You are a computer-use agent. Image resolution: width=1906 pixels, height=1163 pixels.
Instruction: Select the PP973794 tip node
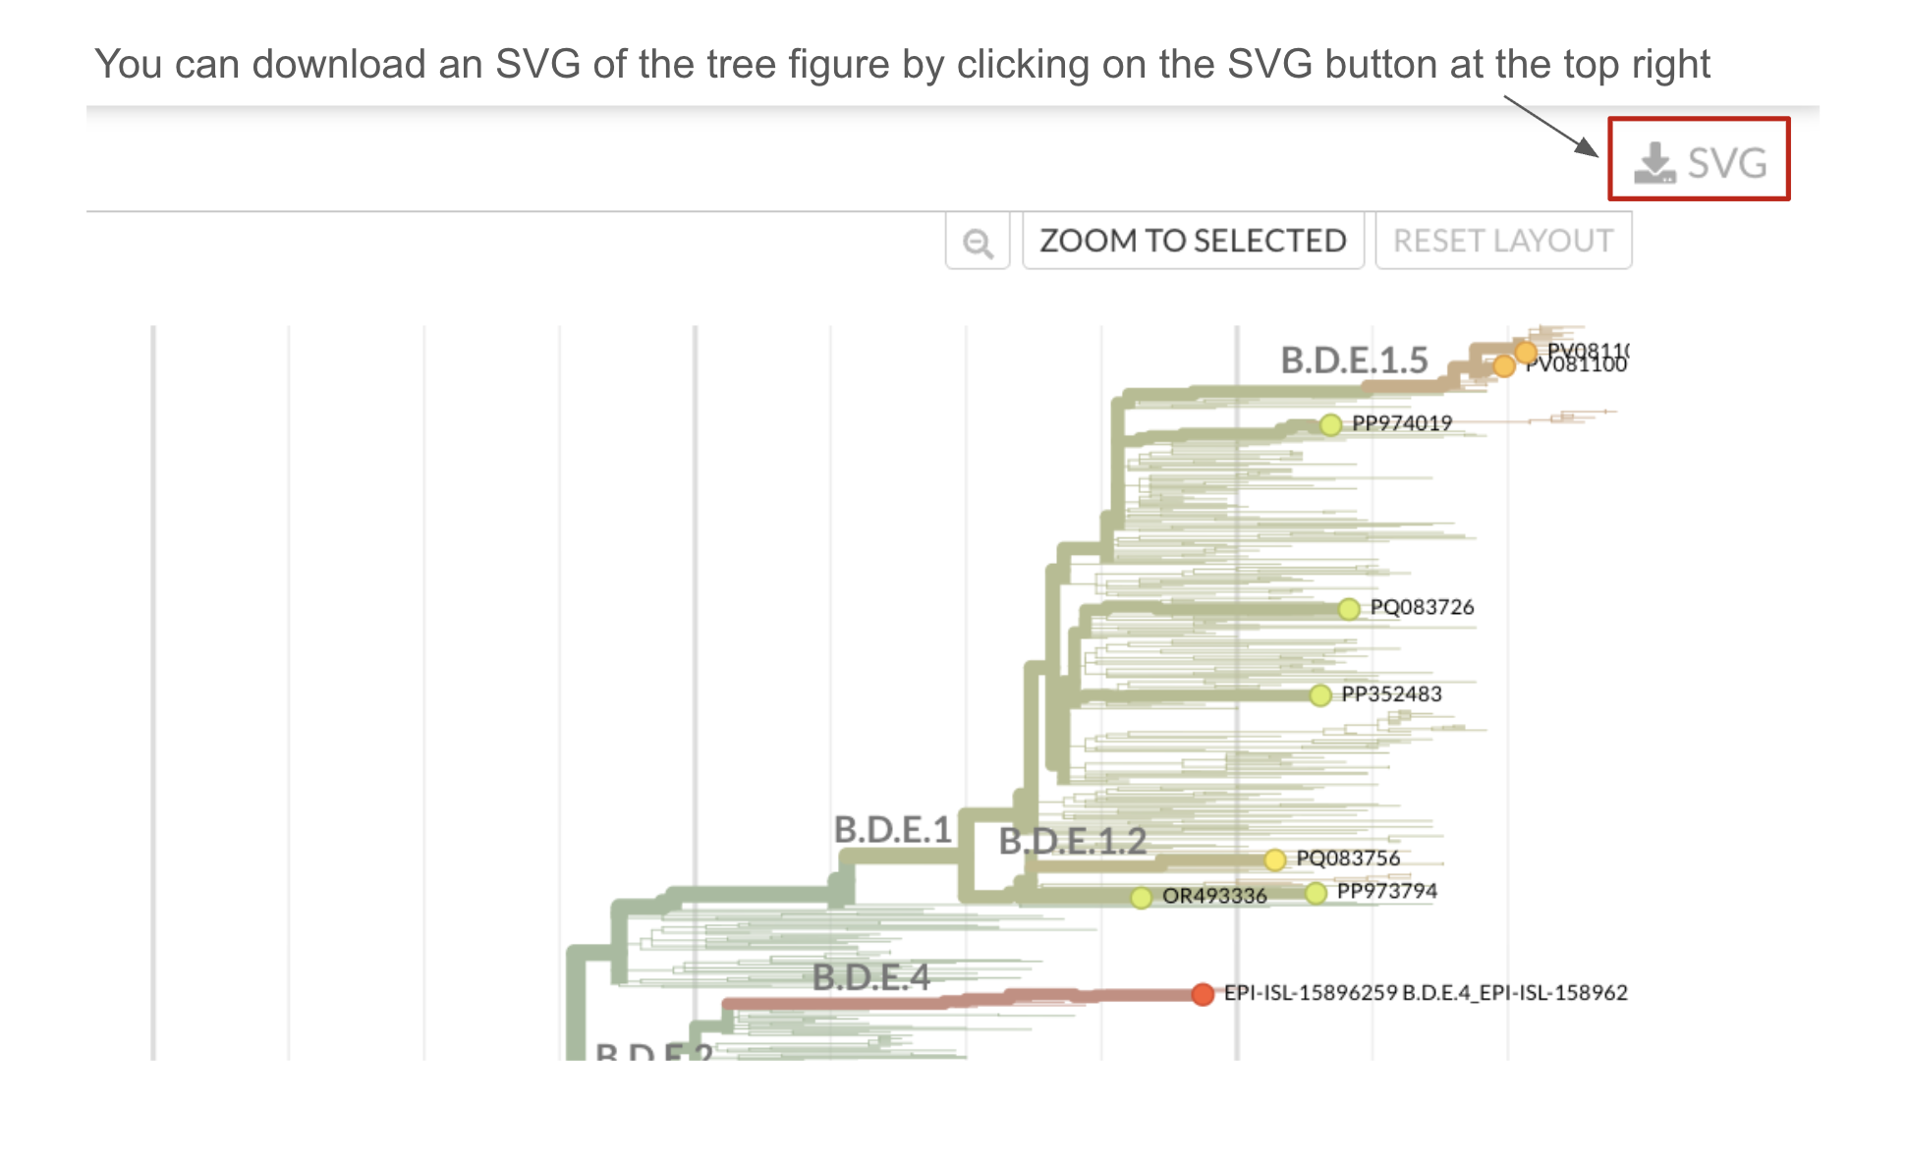1317,893
